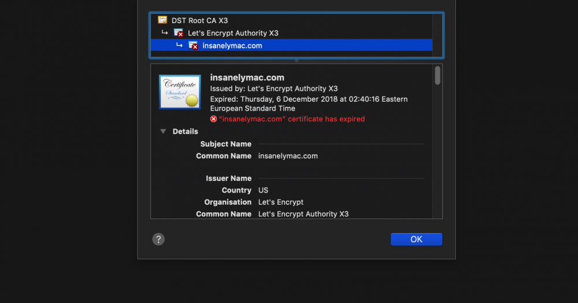
Task: Click Subject Name section header
Action: (x=225, y=144)
